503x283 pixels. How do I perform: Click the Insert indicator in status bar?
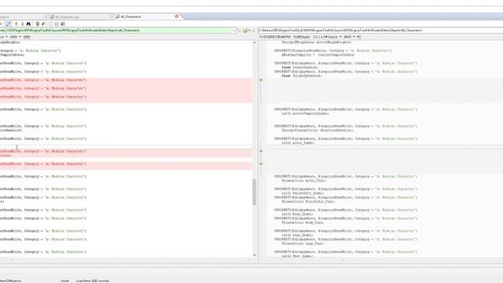pos(64,281)
